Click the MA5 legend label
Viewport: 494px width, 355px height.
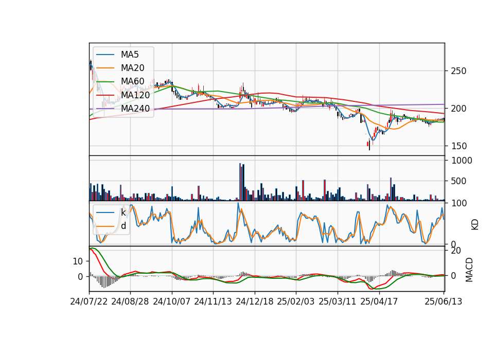(130, 55)
